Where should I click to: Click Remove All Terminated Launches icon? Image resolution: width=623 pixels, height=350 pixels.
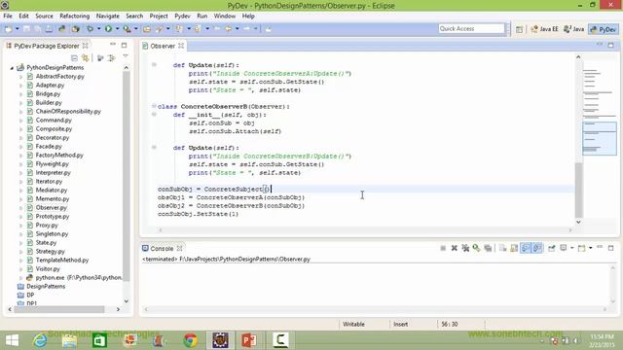(465, 249)
